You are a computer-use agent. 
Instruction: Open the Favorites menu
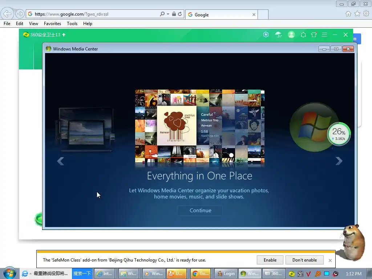click(52, 24)
